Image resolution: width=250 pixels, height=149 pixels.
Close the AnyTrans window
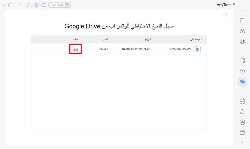tap(5, 5)
